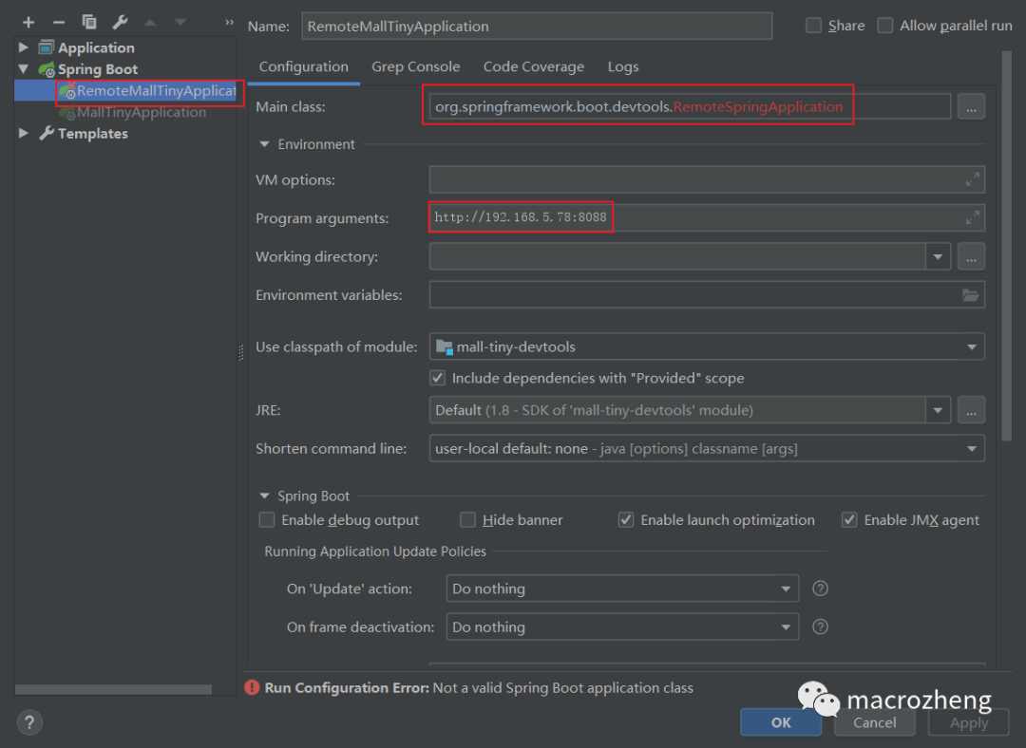Collapse the Spring Boot tree node
1026x748 pixels.
24,68
